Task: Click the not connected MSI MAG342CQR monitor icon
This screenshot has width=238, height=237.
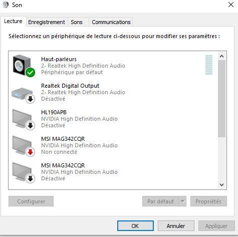Action: point(24,146)
